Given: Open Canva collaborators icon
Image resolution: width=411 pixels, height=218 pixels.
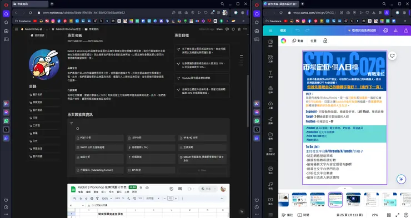Looking at the screenshot, I should pyautogui.click(x=385, y=31).
